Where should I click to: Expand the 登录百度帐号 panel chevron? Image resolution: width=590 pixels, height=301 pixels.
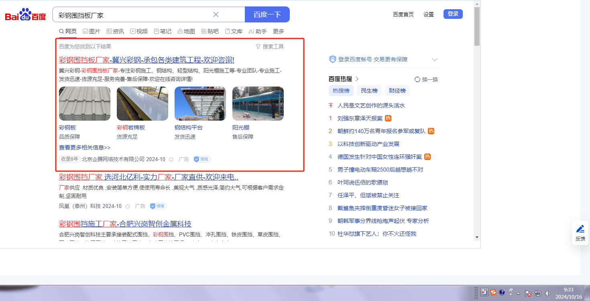point(434,60)
